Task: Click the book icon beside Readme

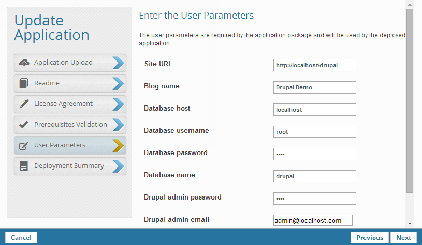Action: pos(24,83)
